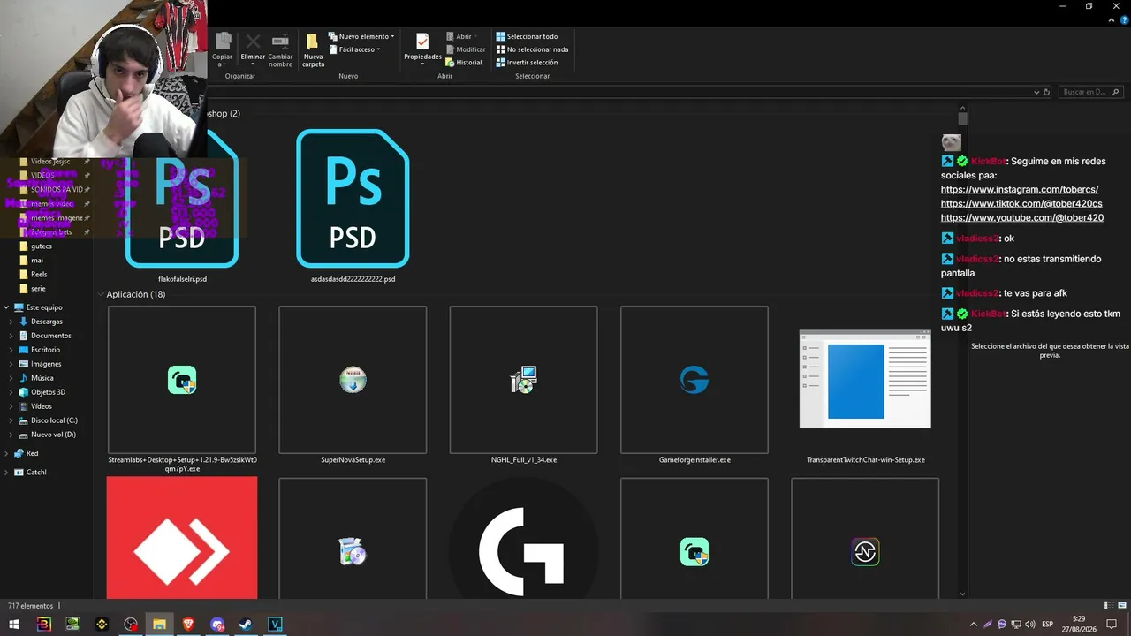This screenshot has height=636, width=1131.
Task: Click the Historial icon in ribbon
Action: tap(464, 63)
